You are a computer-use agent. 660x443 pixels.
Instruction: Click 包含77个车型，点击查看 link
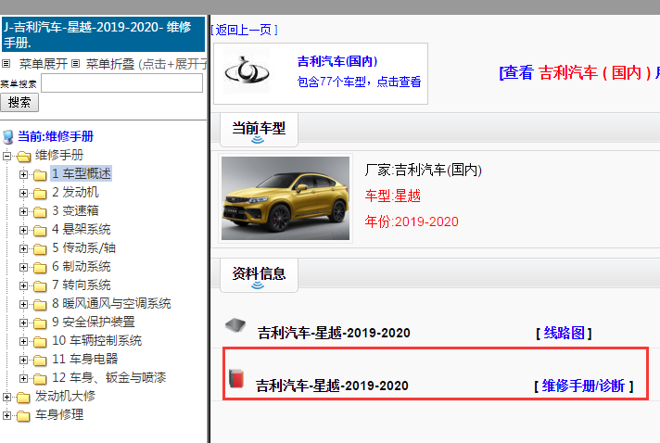pos(359,82)
